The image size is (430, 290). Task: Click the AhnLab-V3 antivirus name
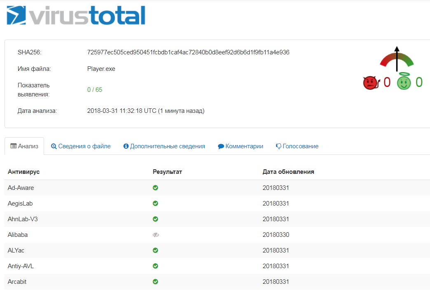pos(23,219)
